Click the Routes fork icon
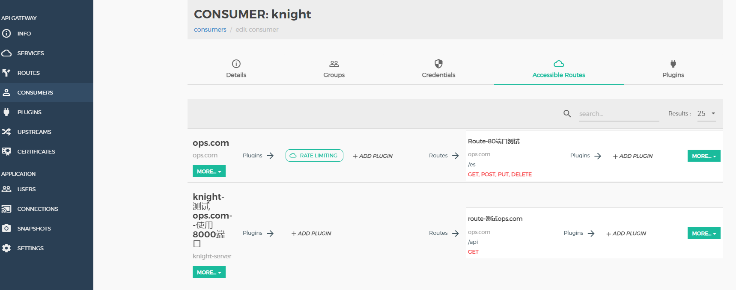This screenshot has width=736, height=290. (6, 73)
